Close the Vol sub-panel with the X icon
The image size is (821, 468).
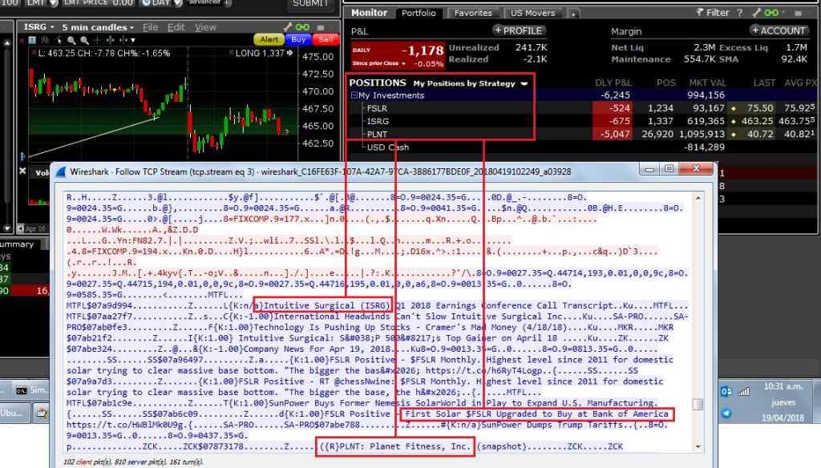[22, 171]
